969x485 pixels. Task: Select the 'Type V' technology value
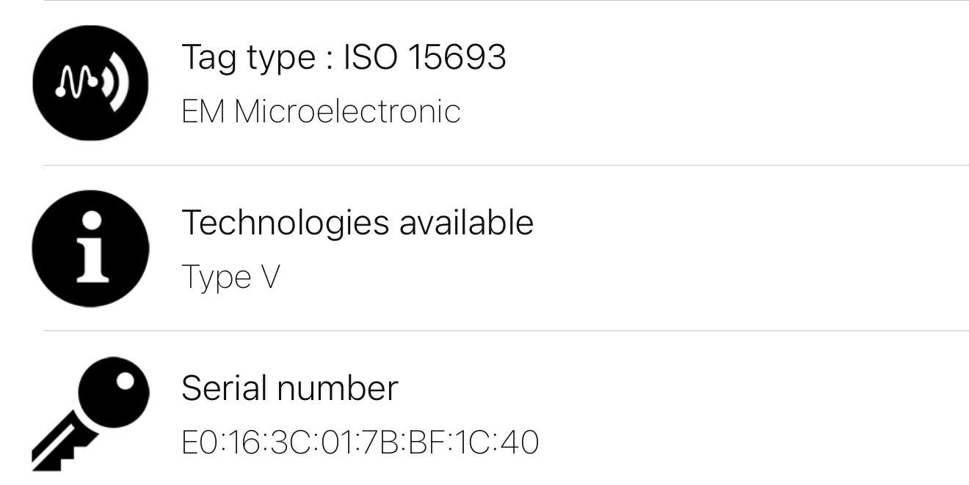(230, 278)
